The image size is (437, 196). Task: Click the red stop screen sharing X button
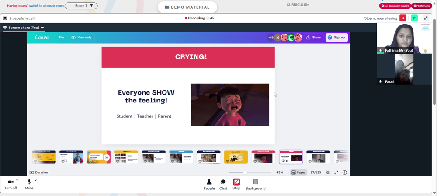[x=403, y=18]
